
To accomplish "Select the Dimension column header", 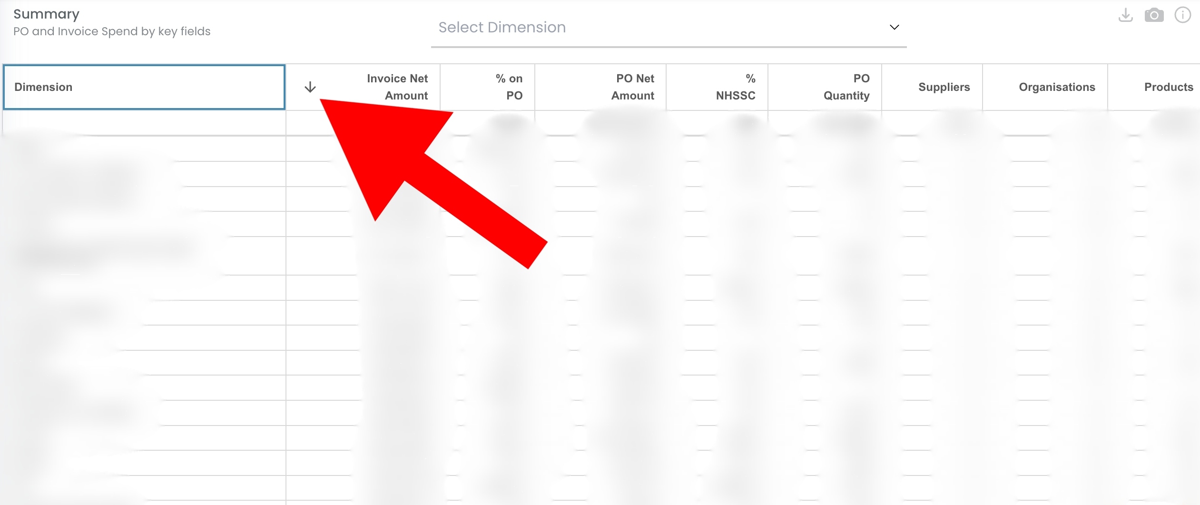I will point(144,87).
